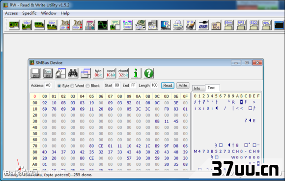
Task: Select byte 8bit display mode
Action: point(98,73)
